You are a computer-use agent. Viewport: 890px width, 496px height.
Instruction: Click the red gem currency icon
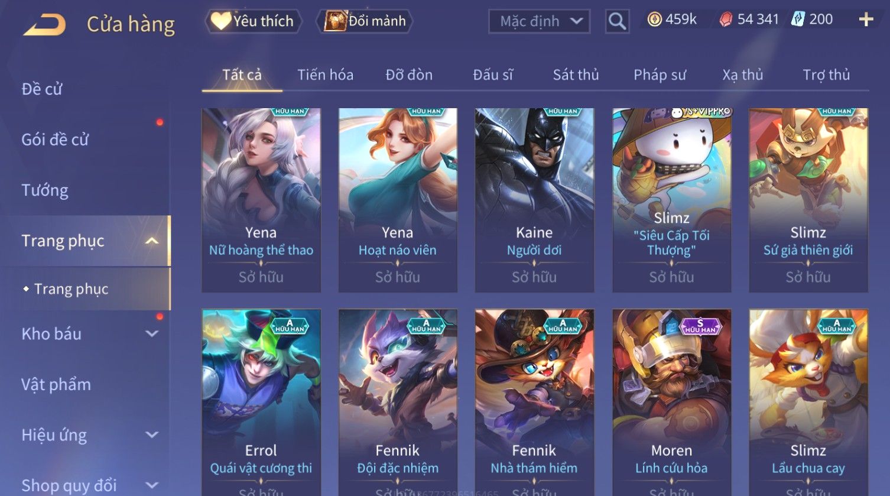pyautogui.click(x=726, y=20)
